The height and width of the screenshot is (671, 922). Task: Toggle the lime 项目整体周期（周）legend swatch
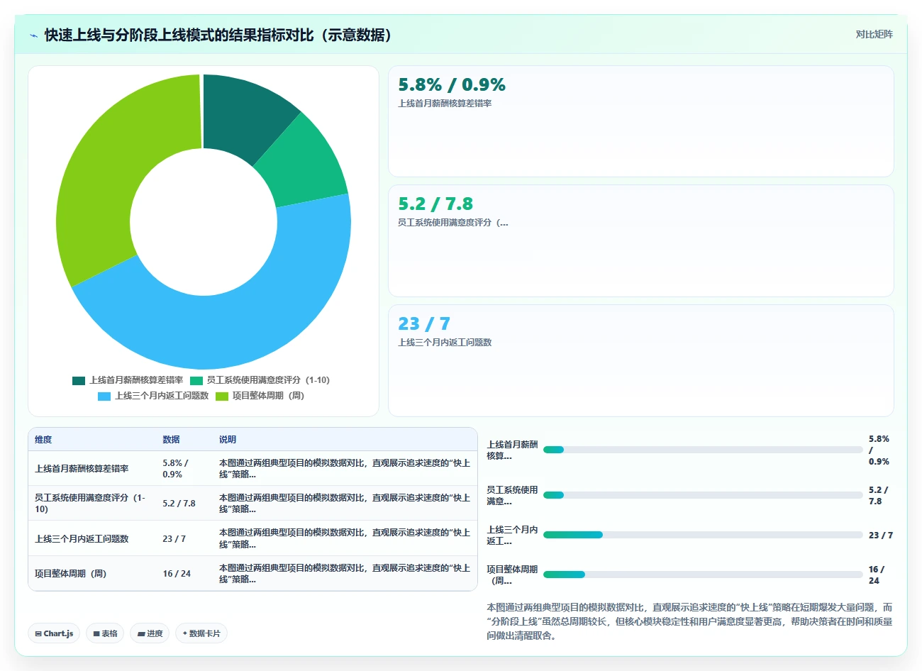coord(222,396)
